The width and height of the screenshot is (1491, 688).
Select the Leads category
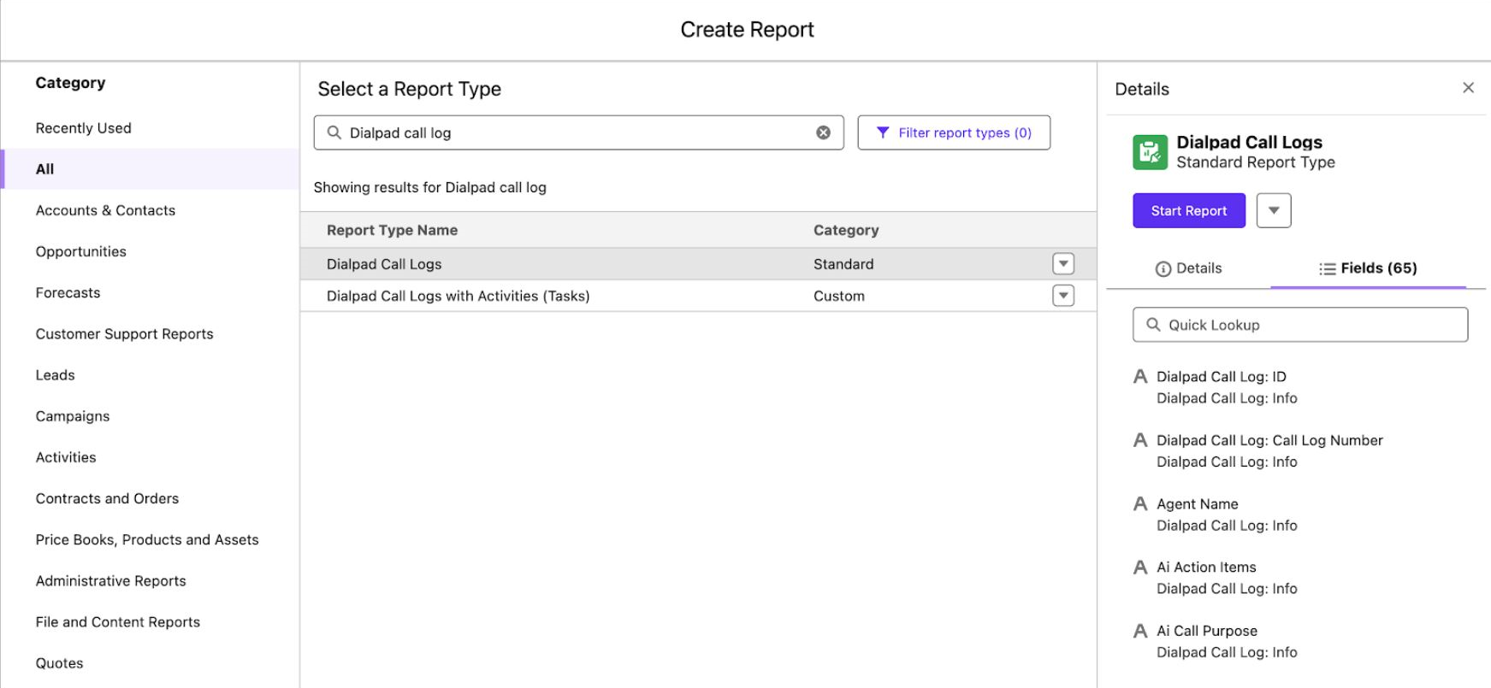point(56,375)
